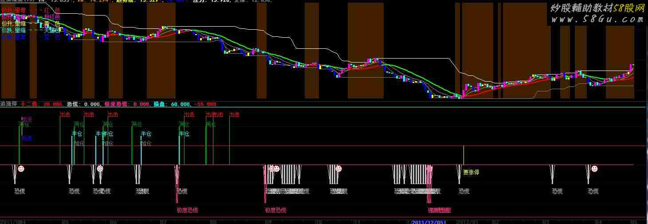Click the smiley face above timeline mark 06
The height and width of the screenshot is (224, 648).
point(100,169)
